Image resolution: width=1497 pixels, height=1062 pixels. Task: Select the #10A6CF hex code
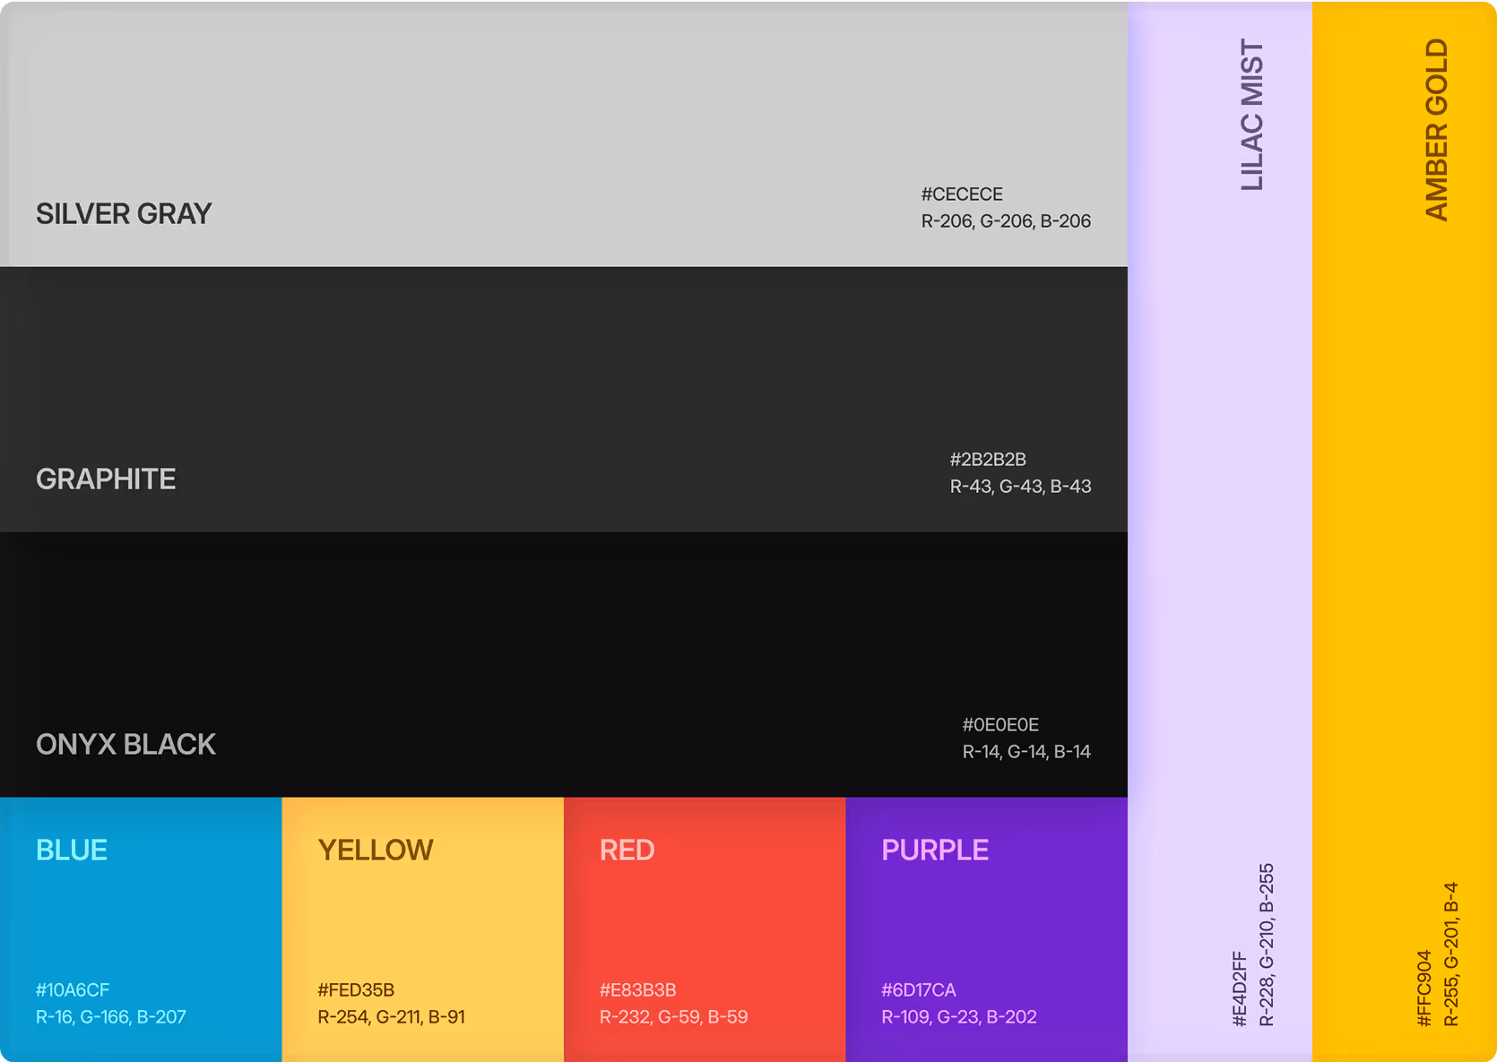coord(73,990)
